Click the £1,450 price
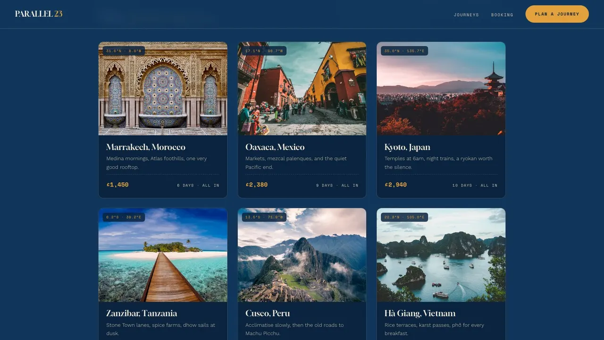The width and height of the screenshot is (604, 340). point(117,185)
